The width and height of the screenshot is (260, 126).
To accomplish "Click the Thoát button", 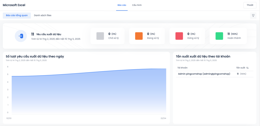I will 250,5.
